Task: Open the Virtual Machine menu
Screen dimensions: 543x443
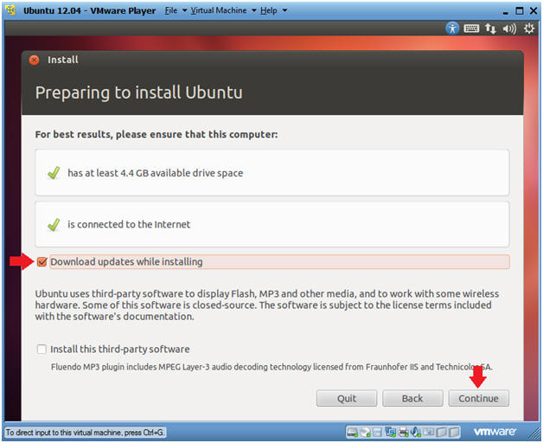Action: click(223, 10)
